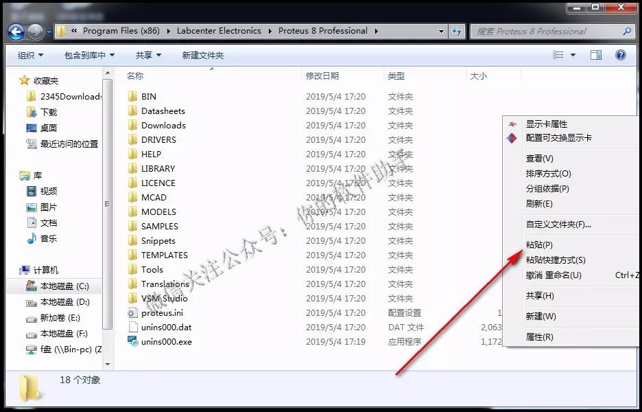The height and width of the screenshot is (412, 642).
Task: Select the VSM Studio folder
Action: [x=158, y=299]
